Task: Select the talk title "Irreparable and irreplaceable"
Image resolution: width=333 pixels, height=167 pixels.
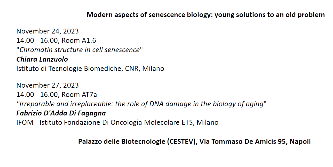Action: [141, 104]
